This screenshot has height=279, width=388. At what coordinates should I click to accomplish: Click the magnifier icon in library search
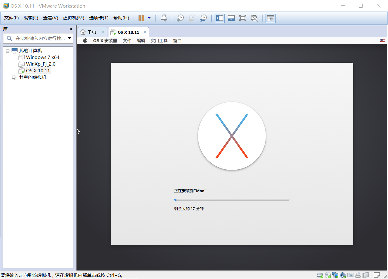9,38
